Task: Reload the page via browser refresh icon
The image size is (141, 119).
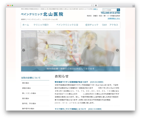Action: point(92,6)
